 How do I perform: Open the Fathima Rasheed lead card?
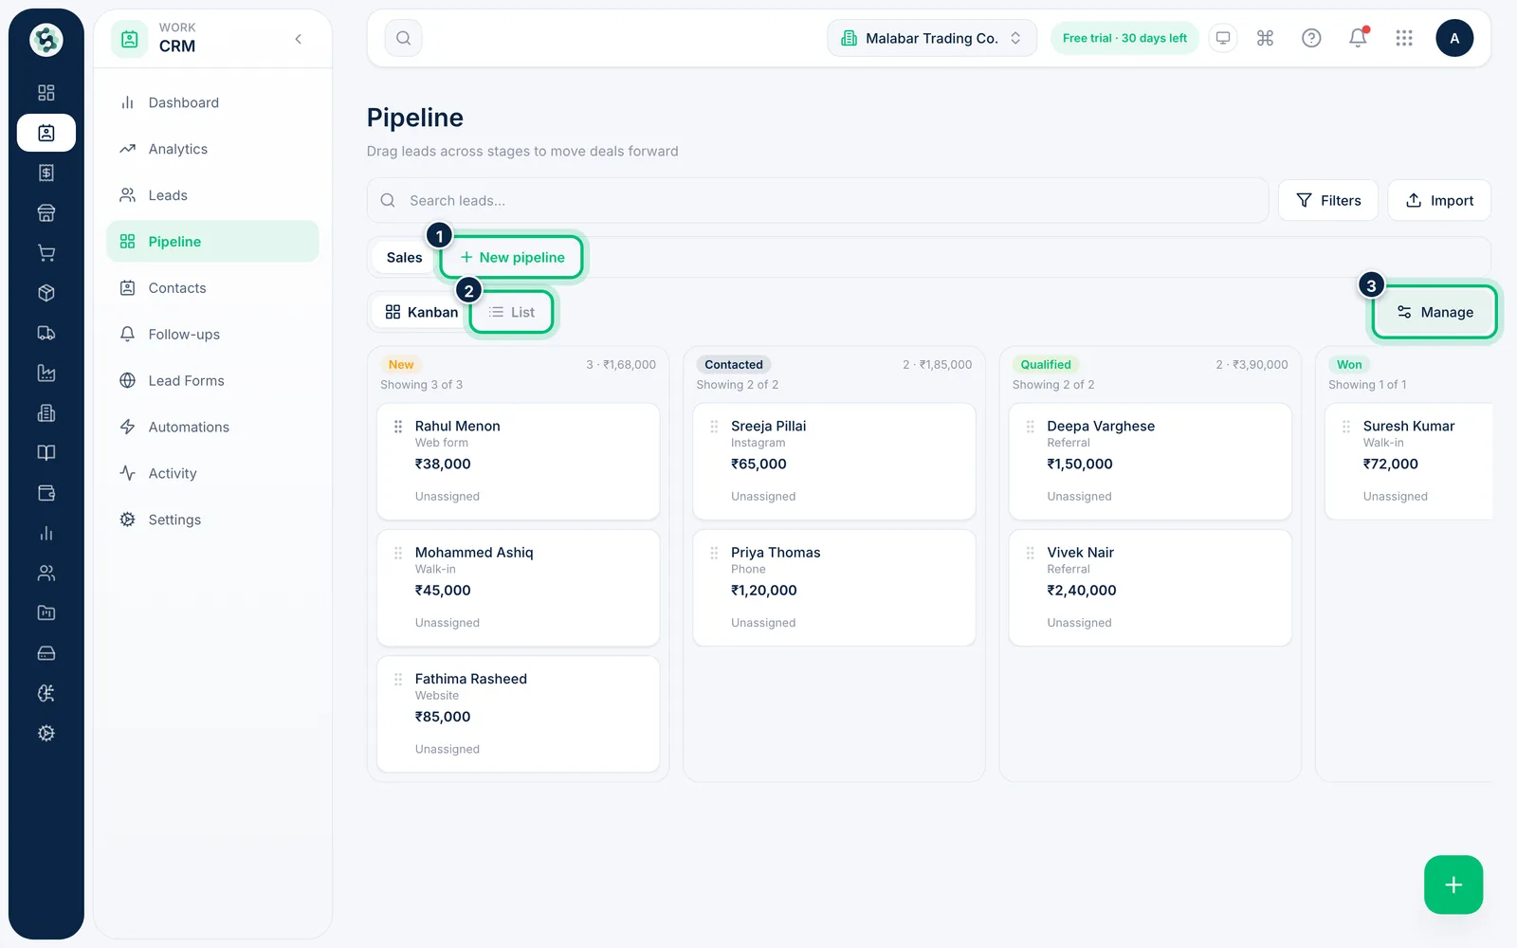pos(519,714)
